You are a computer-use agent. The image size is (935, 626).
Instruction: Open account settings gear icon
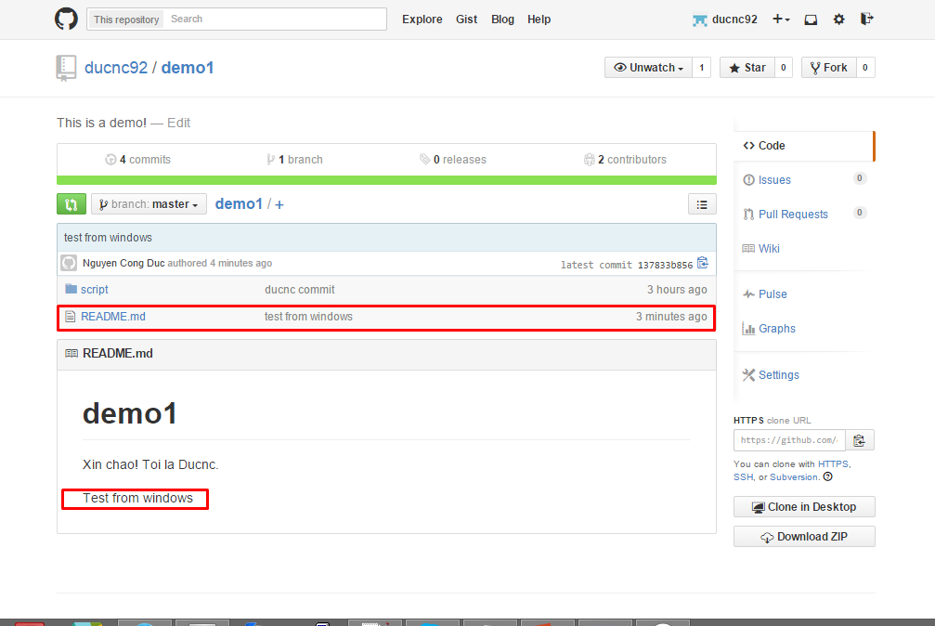tap(839, 20)
